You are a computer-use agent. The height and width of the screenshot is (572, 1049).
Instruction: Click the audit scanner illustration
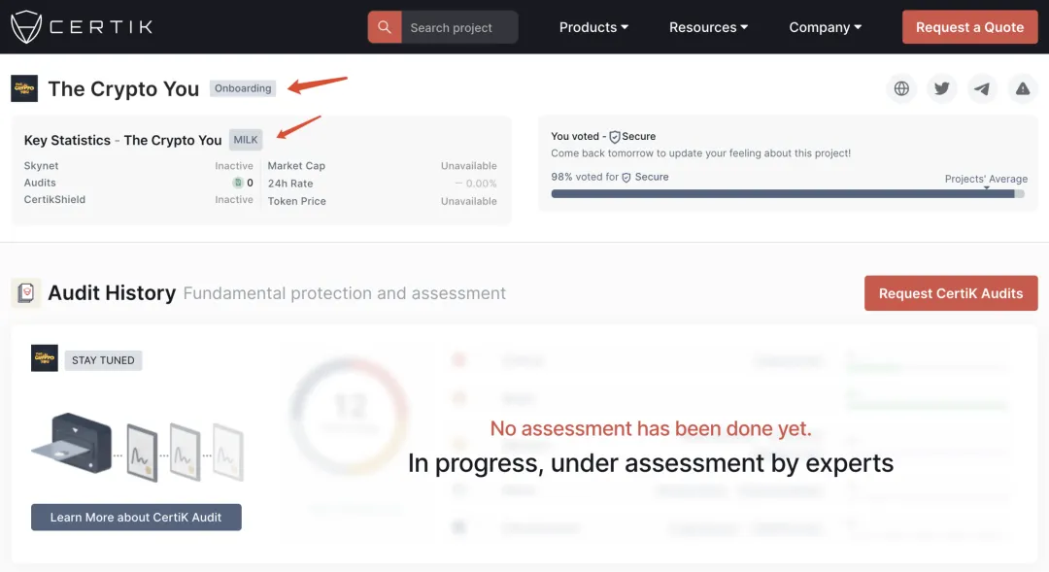pos(138,446)
